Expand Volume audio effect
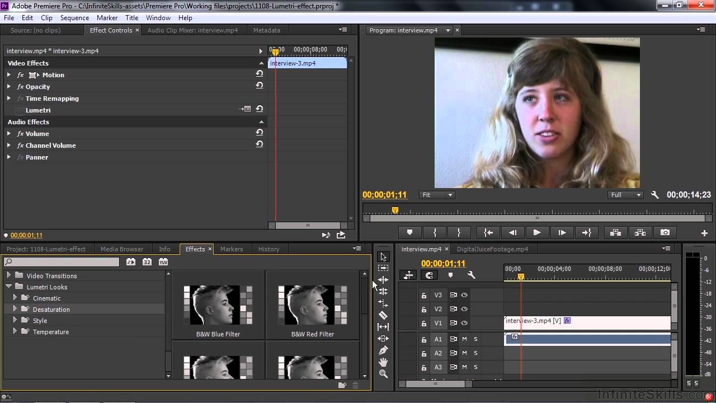Screen dimensions: 716x403 [x=8, y=133]
